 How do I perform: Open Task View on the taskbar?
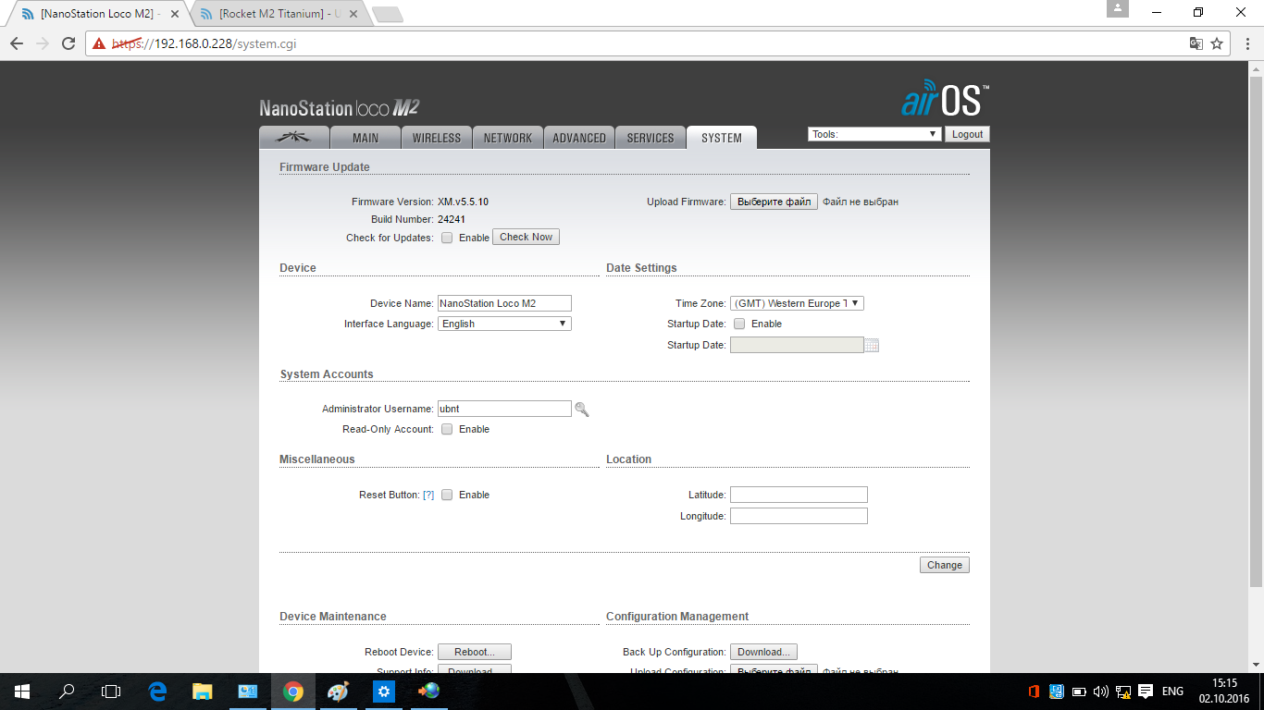click(111, 692)
